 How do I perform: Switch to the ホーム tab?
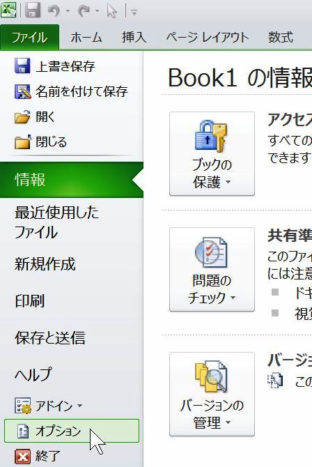86,38
